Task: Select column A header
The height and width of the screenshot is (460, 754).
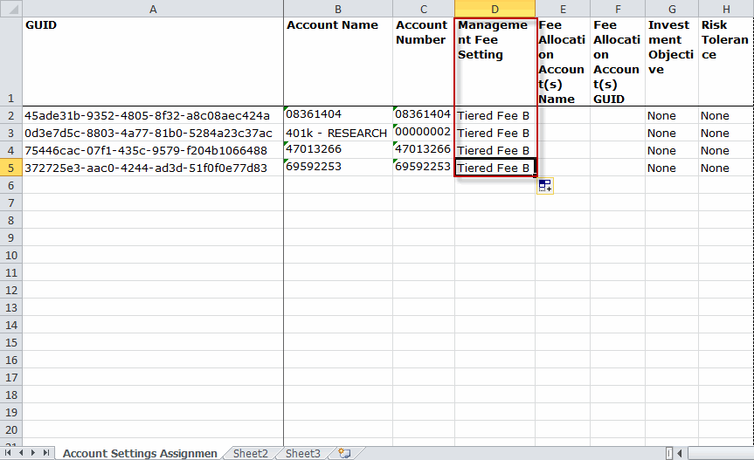Action: (153, 9)
